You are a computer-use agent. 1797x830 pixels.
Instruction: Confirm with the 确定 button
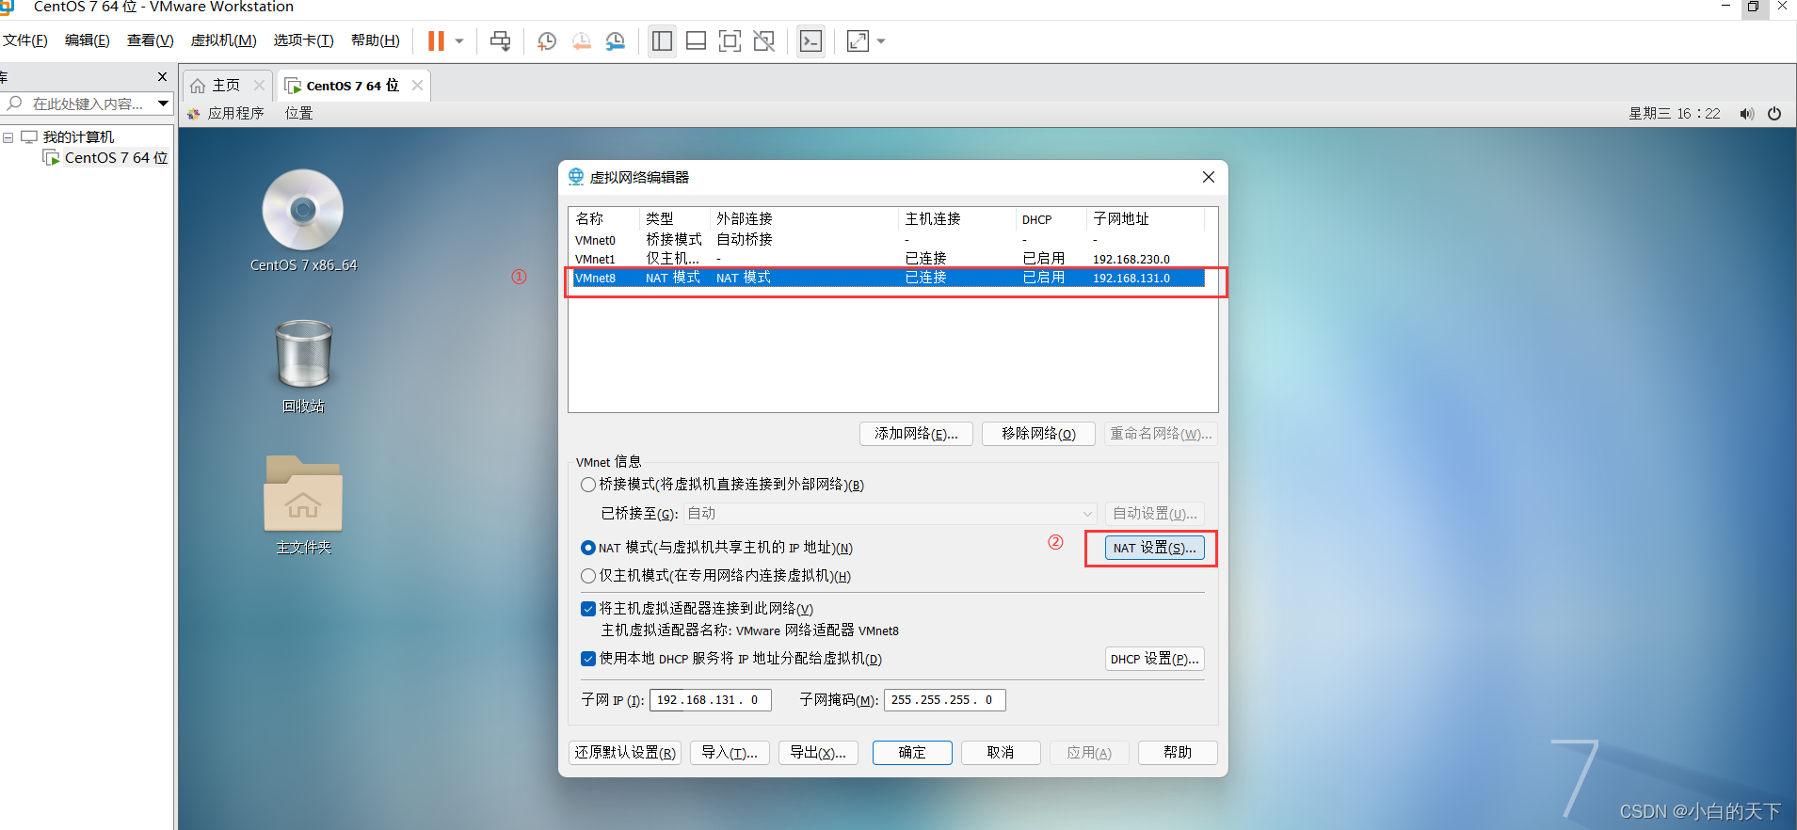pos(912,753)
